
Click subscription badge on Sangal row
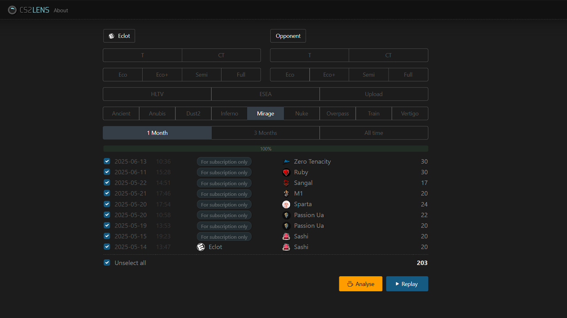tap(224, 183)
